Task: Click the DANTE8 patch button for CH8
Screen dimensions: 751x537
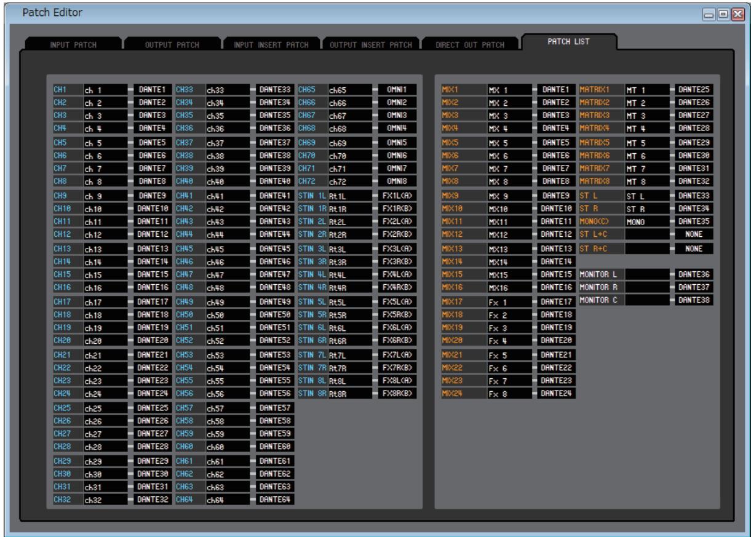Action: click(x=153, y=181)
